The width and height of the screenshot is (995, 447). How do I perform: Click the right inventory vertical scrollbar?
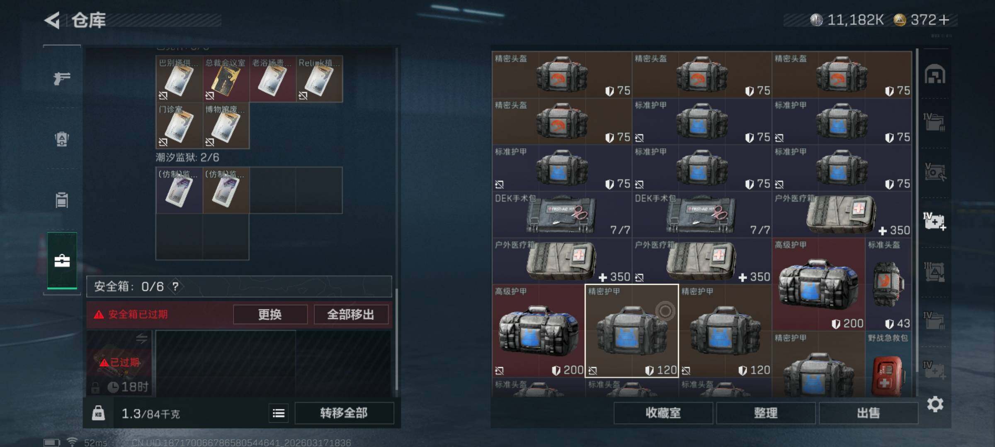[x=917, y=221]
